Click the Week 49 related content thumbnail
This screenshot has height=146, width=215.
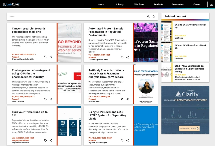tap(166, 31)
